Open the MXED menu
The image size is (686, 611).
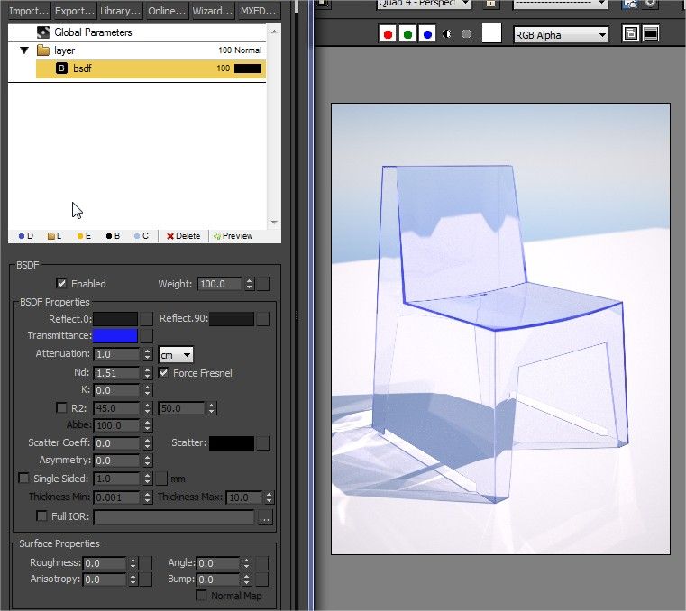pos(258,11)
